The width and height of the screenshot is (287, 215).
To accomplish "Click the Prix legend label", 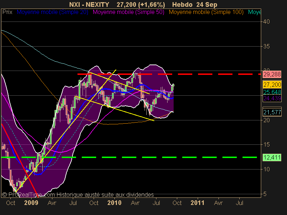I will pyautogui.click(x=7, y=12).
